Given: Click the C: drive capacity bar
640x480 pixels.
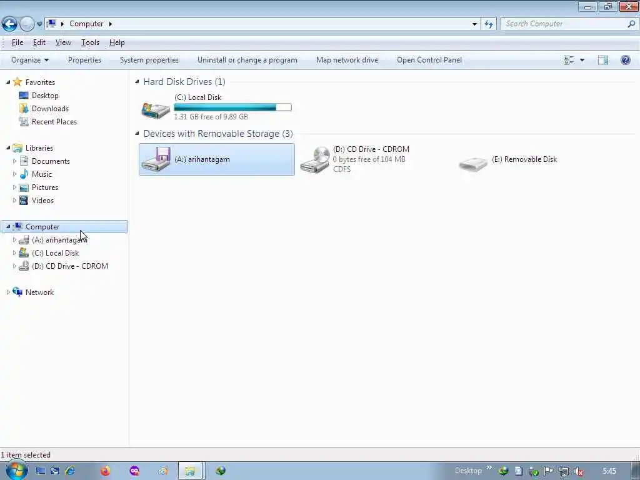Looking at the screenshot, I should [x=232, y=107].
